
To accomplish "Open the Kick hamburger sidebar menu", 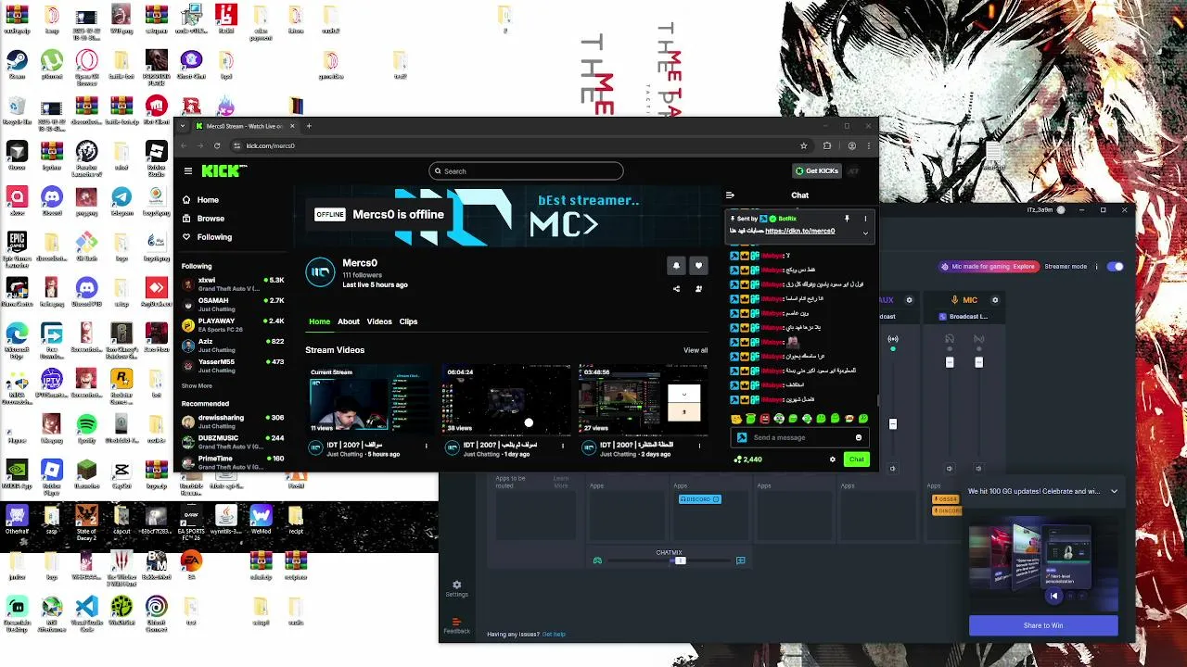I will [x=187, y=170].
